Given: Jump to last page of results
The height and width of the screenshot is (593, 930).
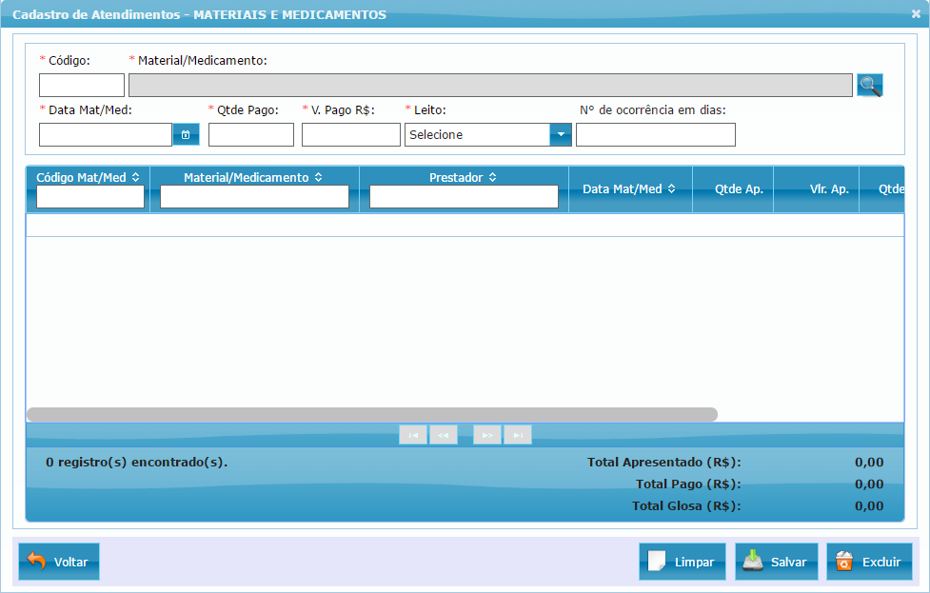Looking at the screenshot, I should click(518, 435).
